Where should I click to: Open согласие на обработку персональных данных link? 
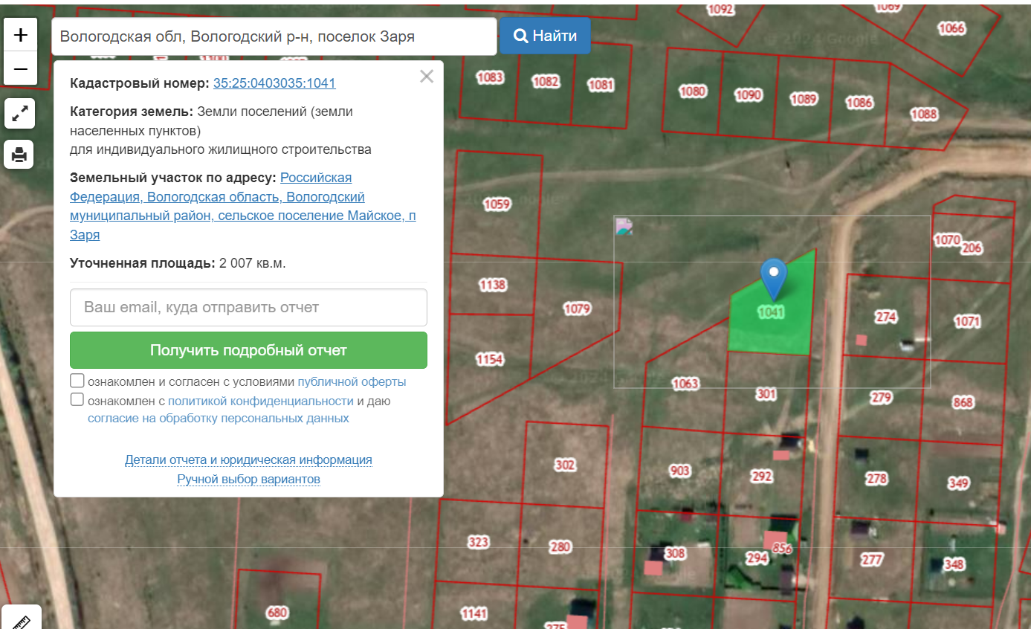(x=219, y=419)
